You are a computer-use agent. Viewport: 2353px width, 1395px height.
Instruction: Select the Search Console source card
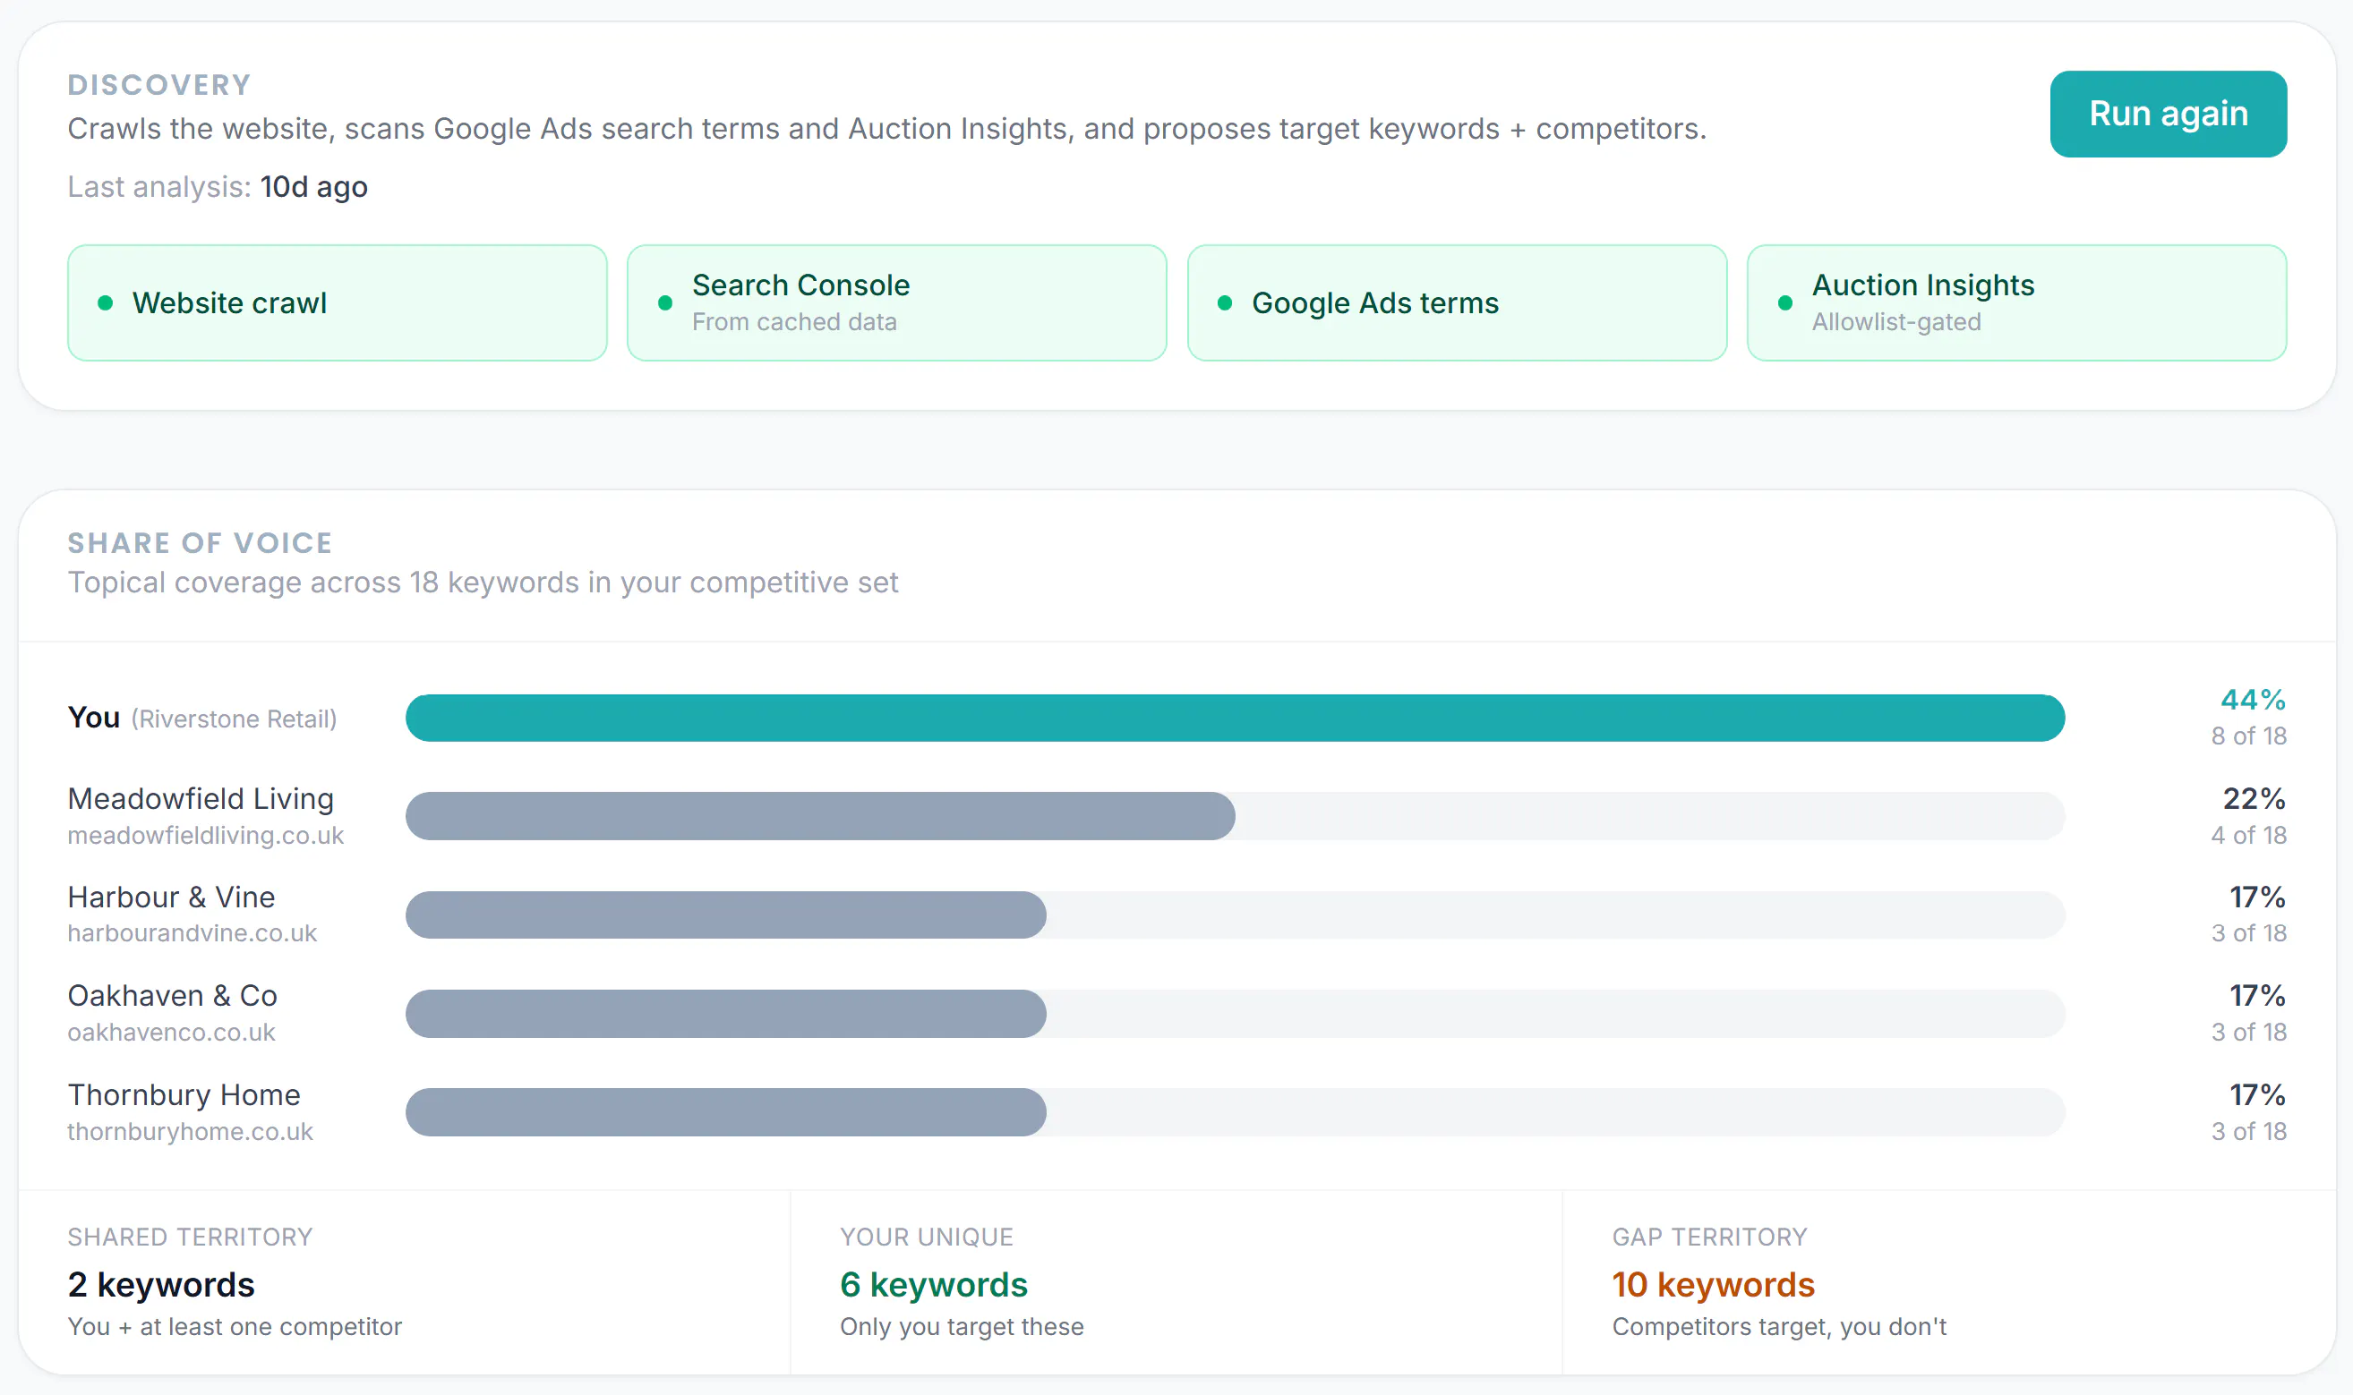(896, 302)
